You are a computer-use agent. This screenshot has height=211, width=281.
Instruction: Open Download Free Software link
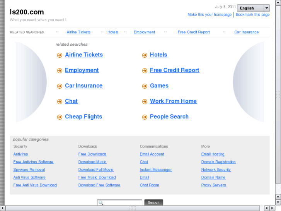coord(99,185)
